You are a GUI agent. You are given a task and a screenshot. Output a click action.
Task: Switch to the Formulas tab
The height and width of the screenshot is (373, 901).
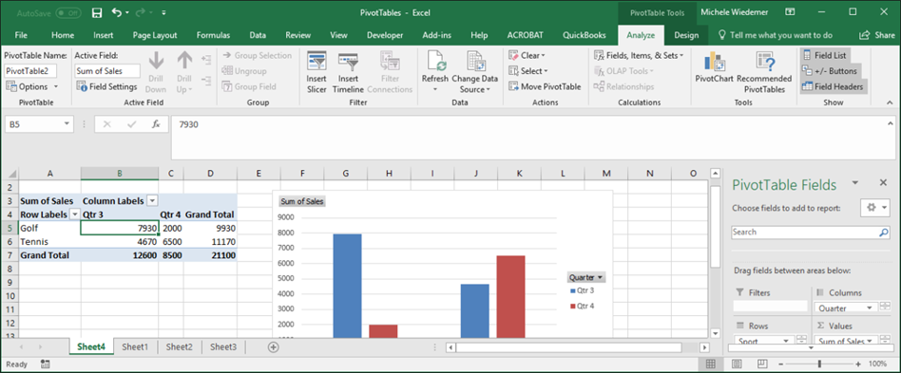click(x=213, y=35)
